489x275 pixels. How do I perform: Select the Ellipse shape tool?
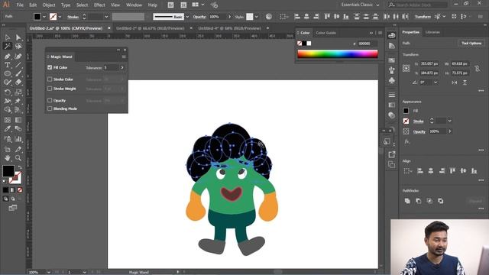[x=8, y=74]
